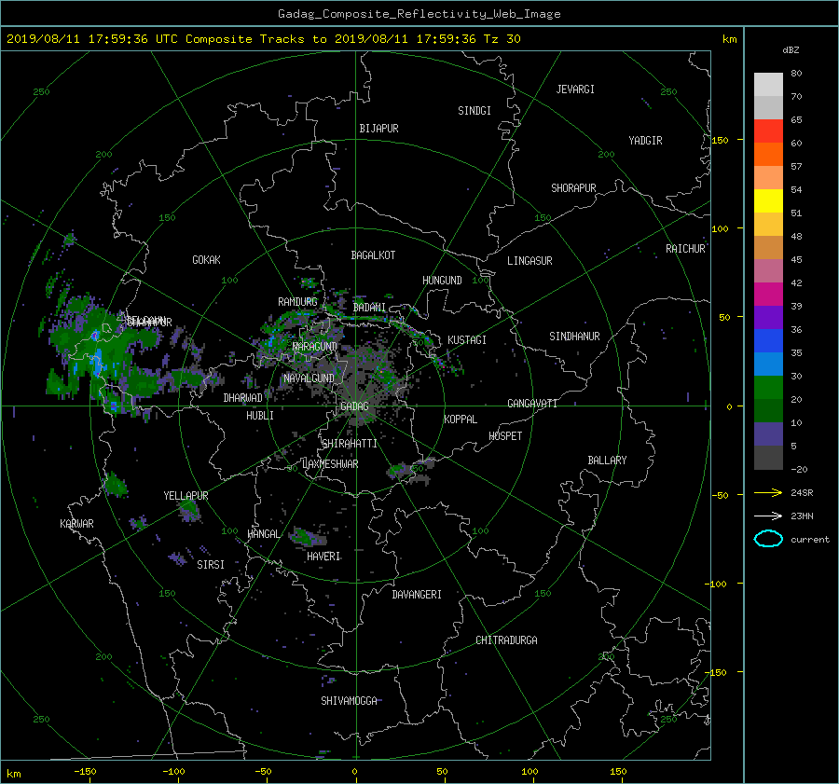The width and height of the screenshot is (839, 784).
Task: Click the SIRSI label
Action: (x=211, y=565)
